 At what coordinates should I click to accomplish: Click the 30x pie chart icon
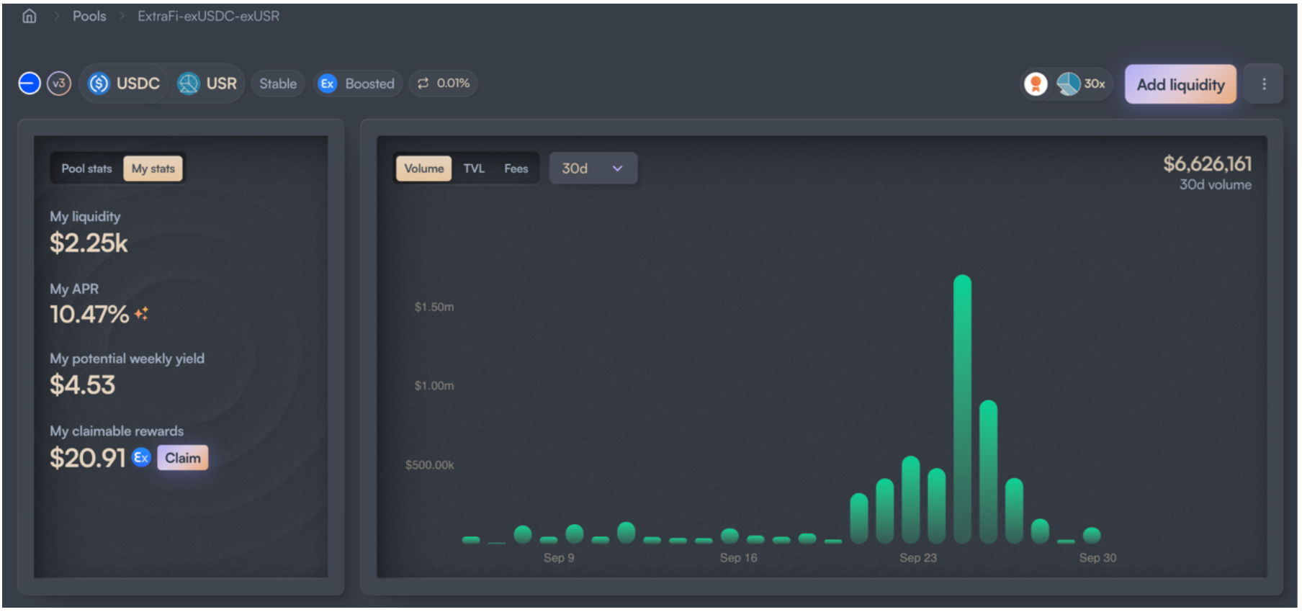coord(1069,84)
